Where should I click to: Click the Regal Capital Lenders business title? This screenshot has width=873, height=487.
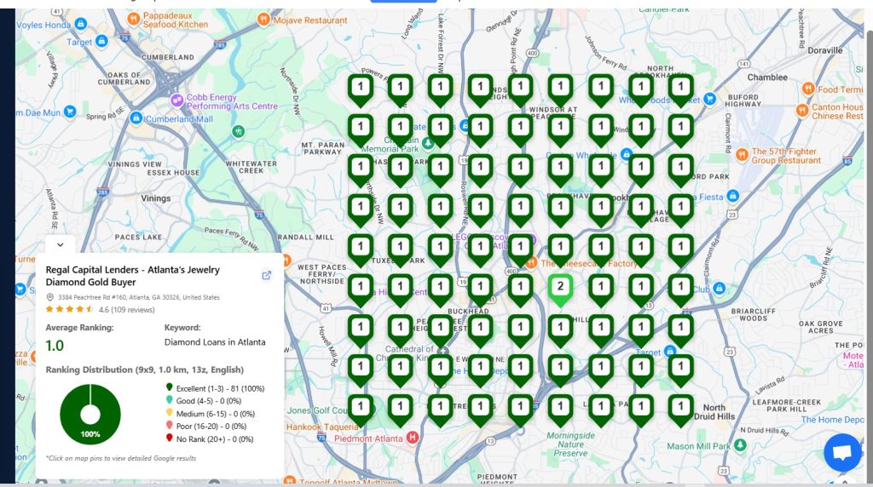point(132,276)
